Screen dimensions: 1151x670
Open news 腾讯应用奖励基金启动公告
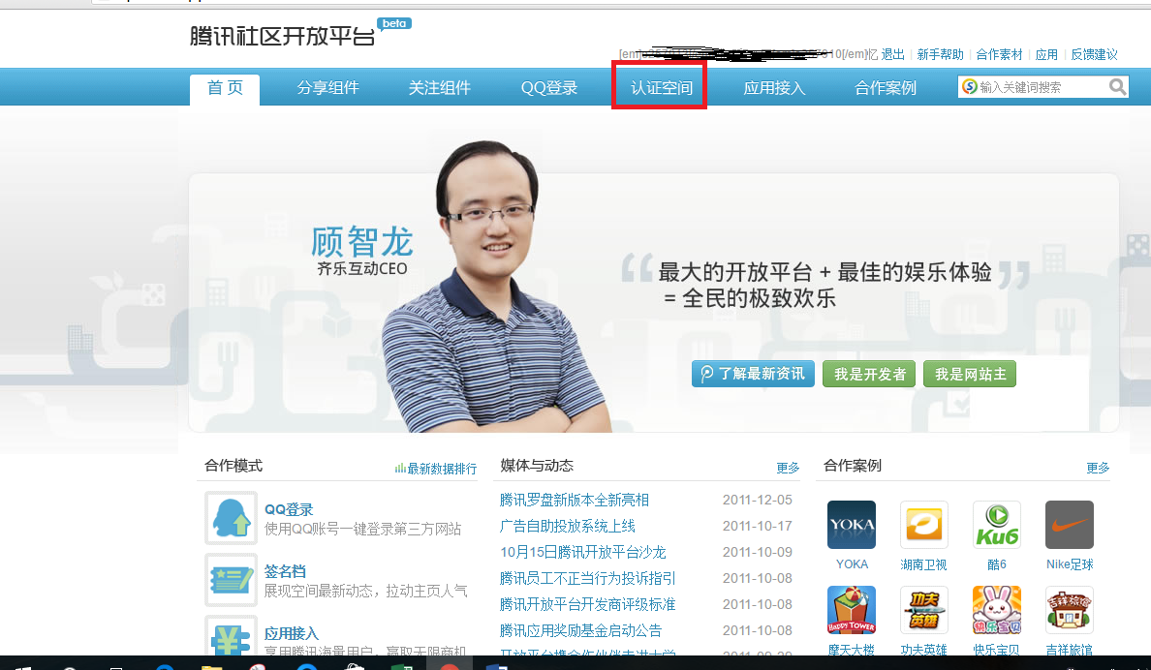580,630
